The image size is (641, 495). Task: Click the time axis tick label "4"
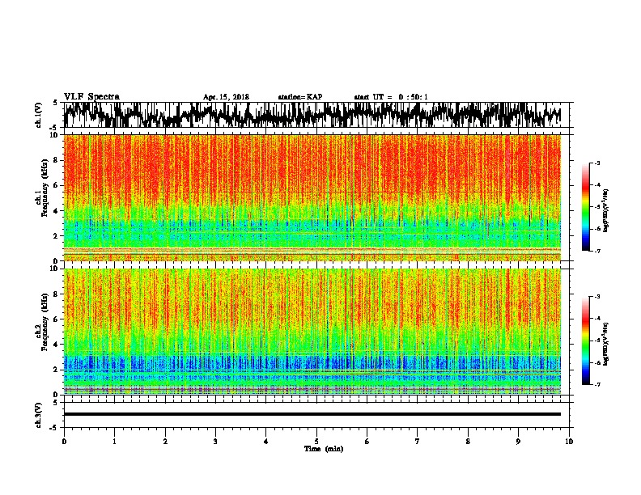tap(266, 442)
